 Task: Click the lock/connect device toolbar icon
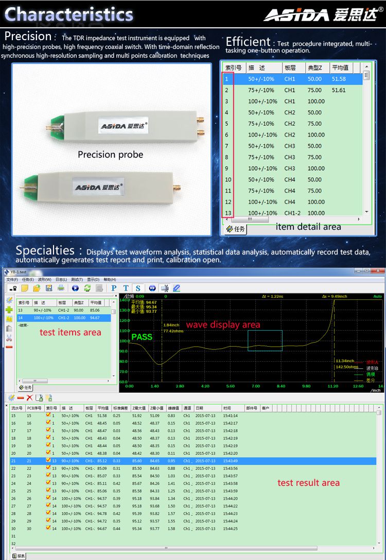coord(13,288)
